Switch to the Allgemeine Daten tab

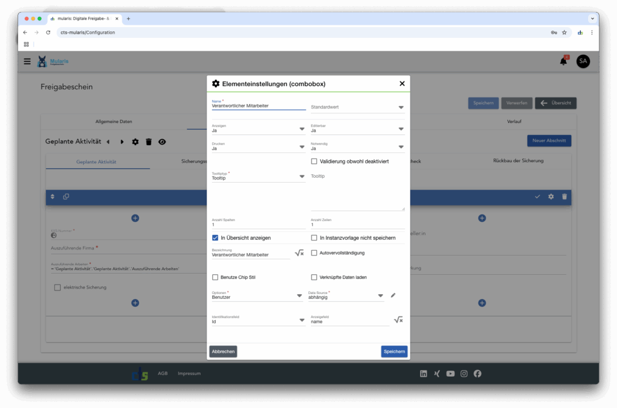click(x=113, y=122)
